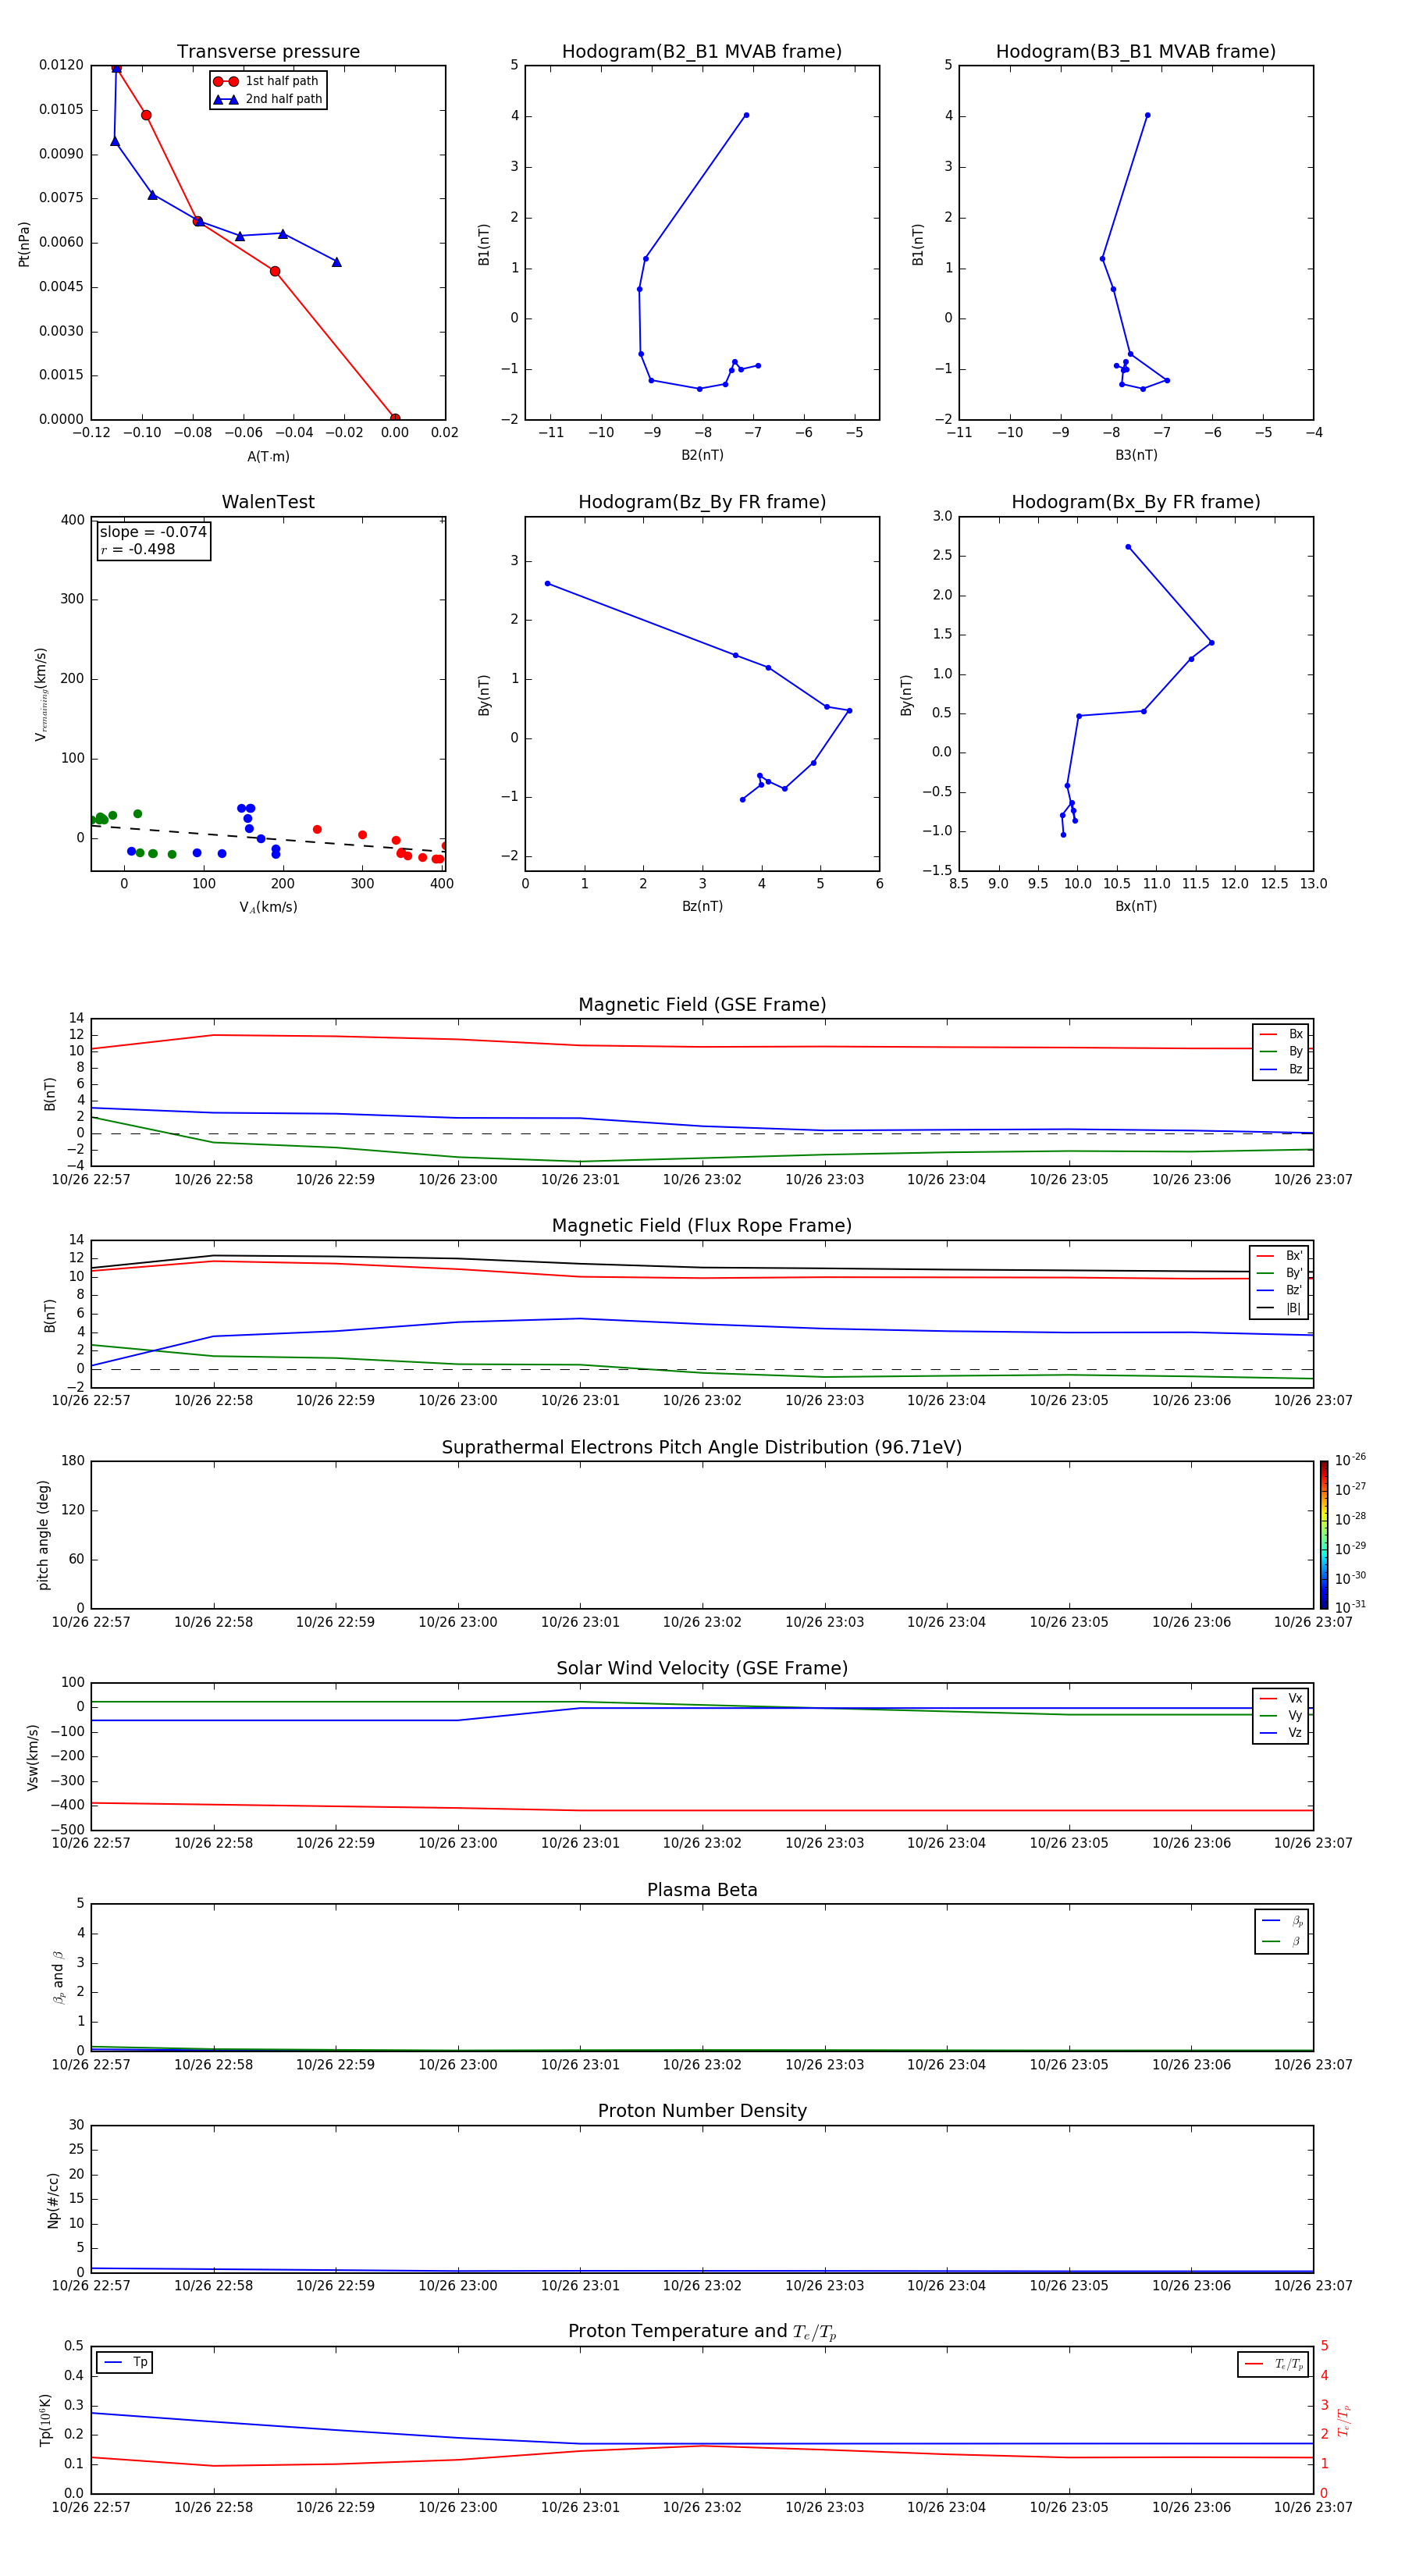Screen dimensions: 1405x2576
Task: Click the 10/26 23:02 tick under the temperature panel
Action: (x=702, y=2507)
